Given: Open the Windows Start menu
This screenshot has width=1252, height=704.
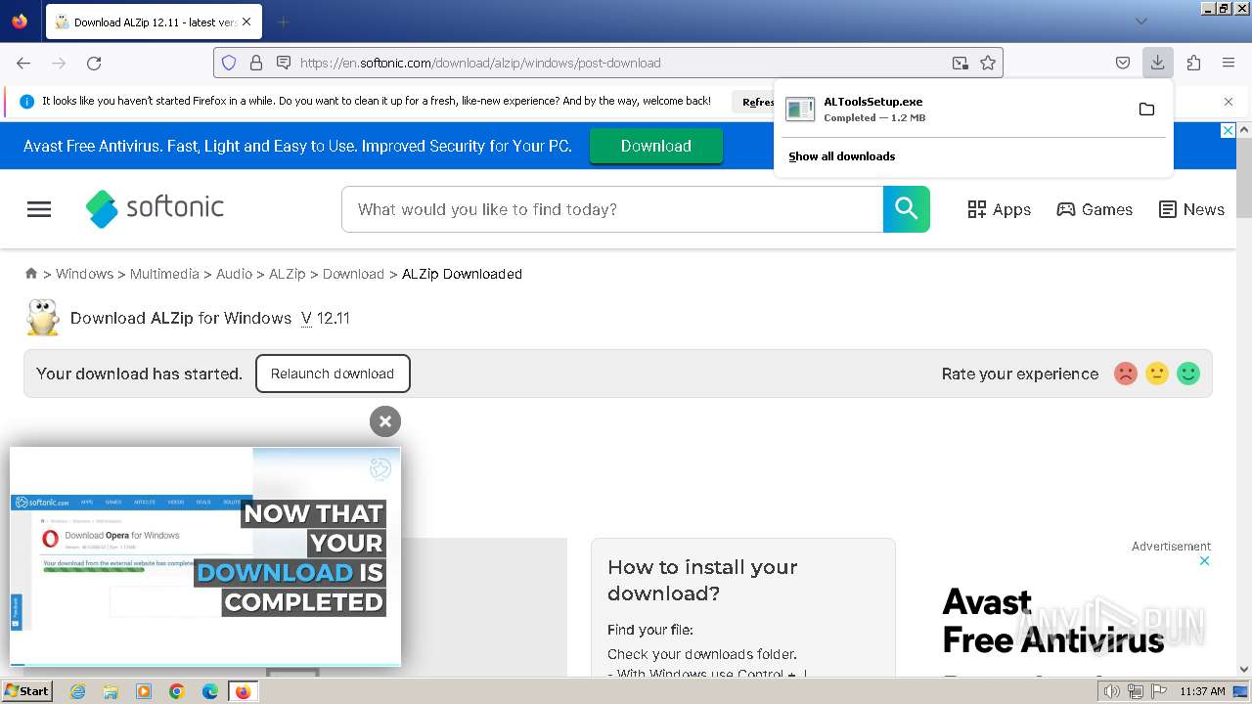Looking at the screenshot, I should click(26, 691).
